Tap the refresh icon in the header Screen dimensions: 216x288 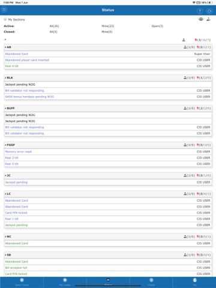[x=209, y=11]
